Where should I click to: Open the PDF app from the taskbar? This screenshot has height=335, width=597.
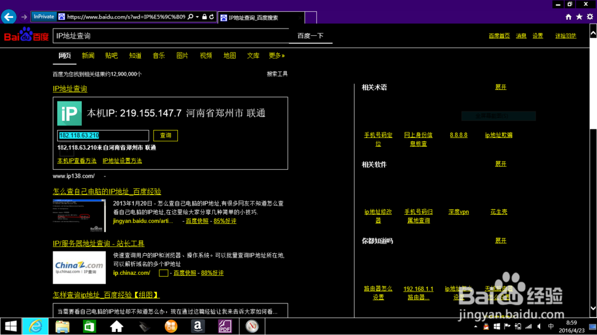click(224, 326)
